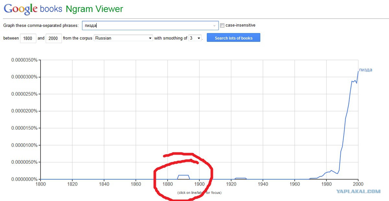This screenshot has width=389, height=201.
Task: Click the small bump on line near 1890
Action: (x=183, y=175)
